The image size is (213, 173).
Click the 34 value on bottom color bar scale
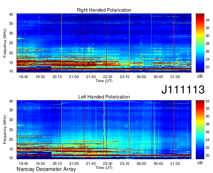(207, 101)
